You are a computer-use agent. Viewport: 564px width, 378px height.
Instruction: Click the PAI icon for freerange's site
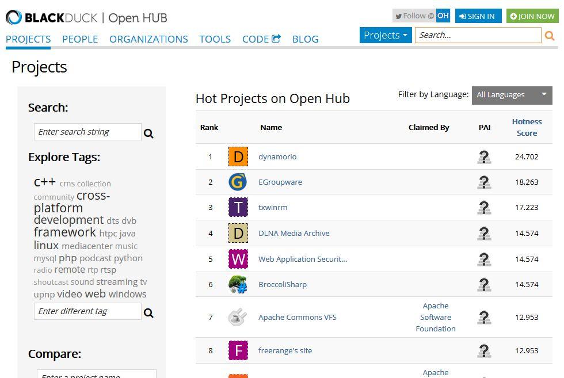point(484,350)
